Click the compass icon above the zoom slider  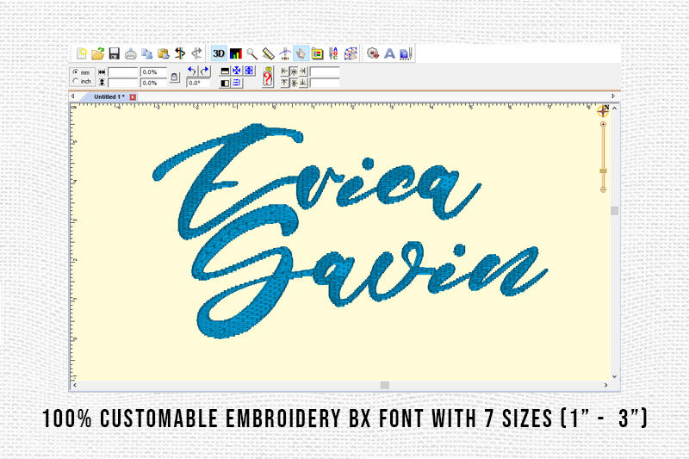(604, 111)
